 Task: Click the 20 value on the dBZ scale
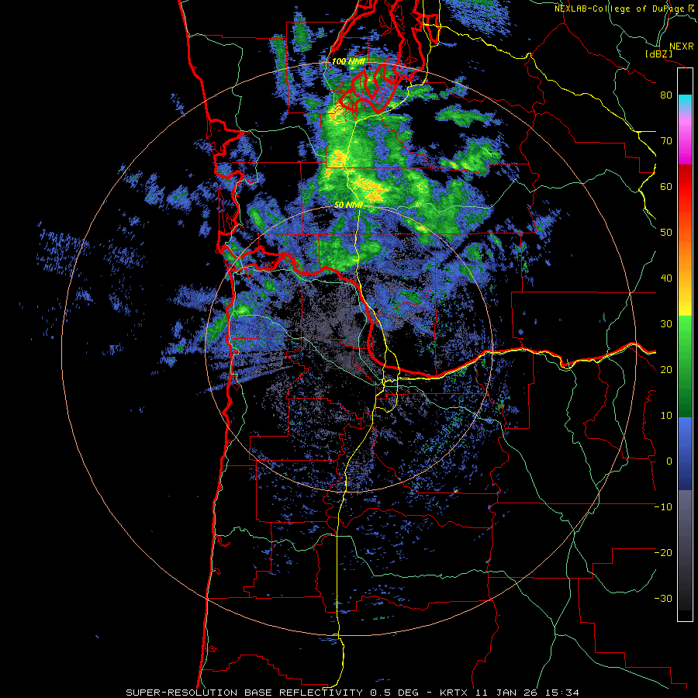tap(666, 369)
